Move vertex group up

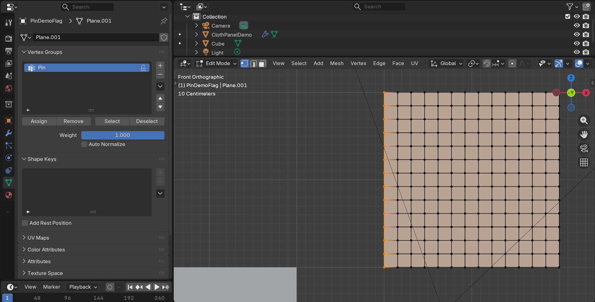[x=160, y=98]
